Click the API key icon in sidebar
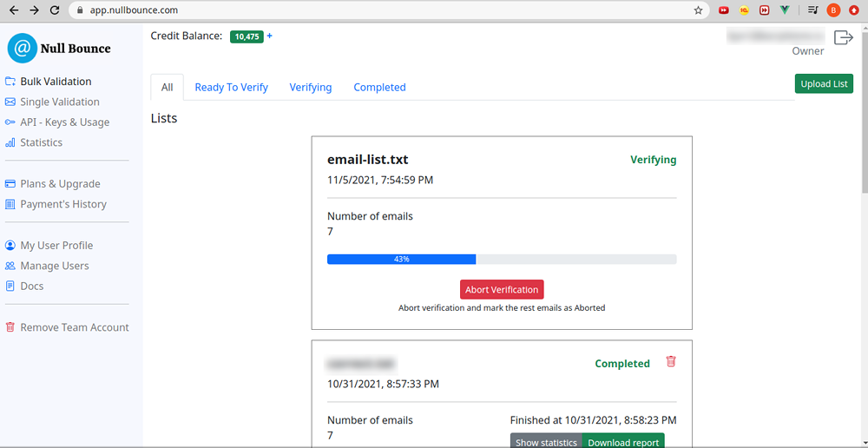Screen dimensions: 868x448 tap(10, 122)
